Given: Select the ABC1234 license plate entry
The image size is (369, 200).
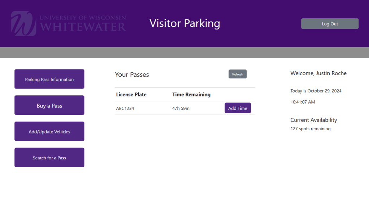Looking at the screenshot, I should 125,108.
